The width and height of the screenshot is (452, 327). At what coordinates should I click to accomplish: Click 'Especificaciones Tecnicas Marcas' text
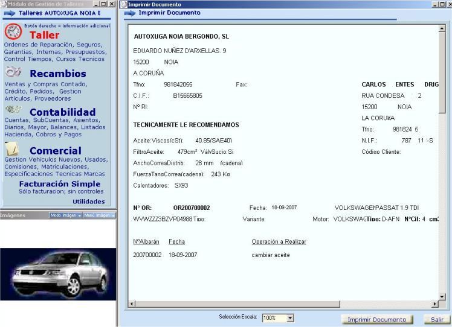(x=54, y=174)
